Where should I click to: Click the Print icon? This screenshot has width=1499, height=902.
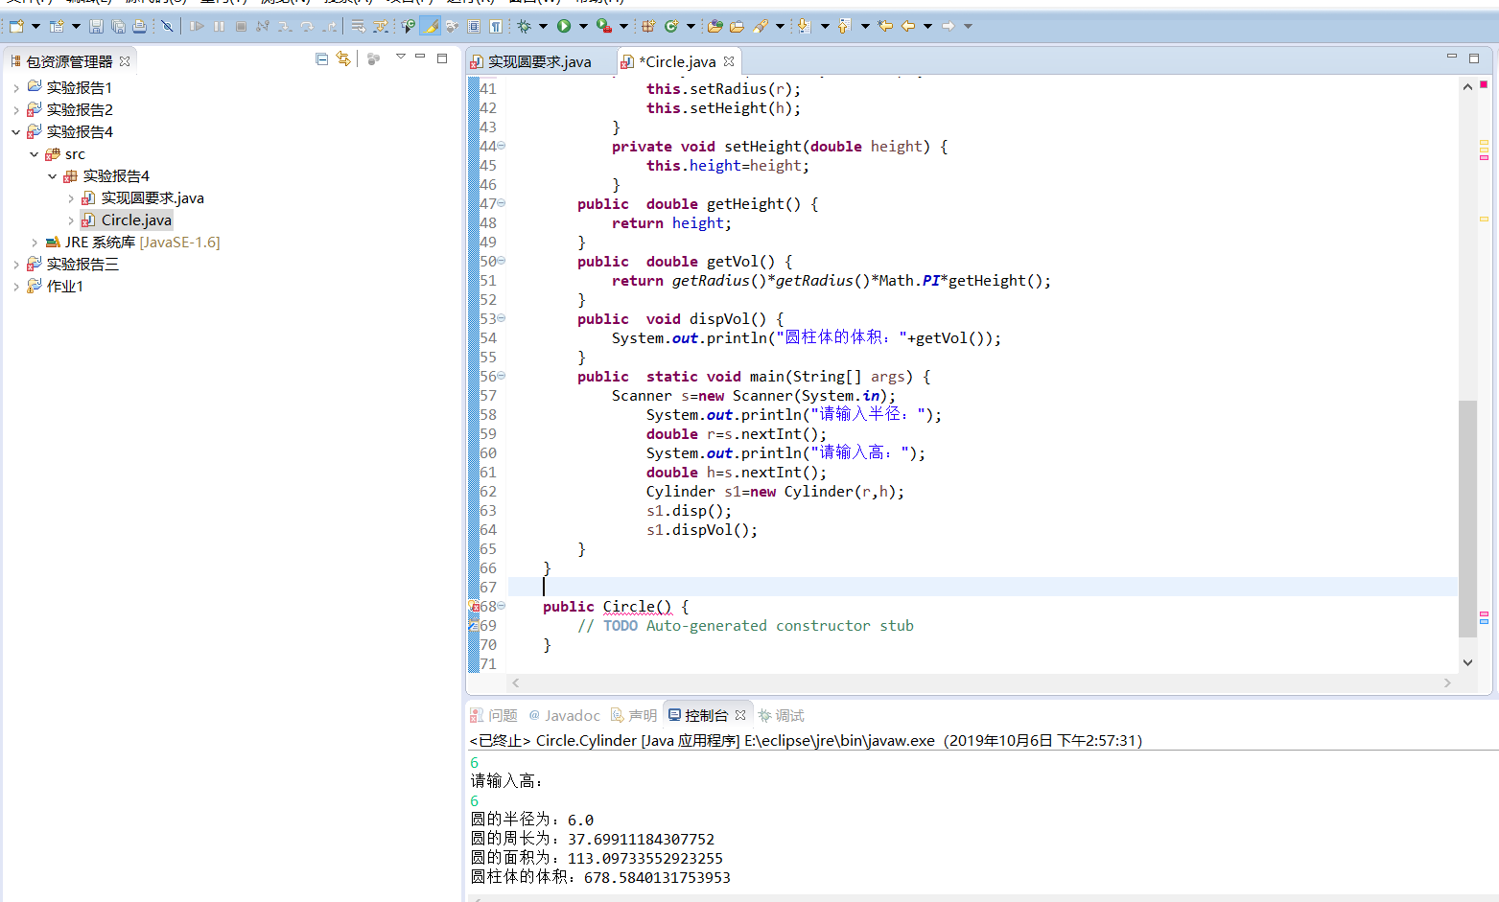[140, 26]
